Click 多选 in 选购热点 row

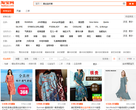(x=125, y=31)
